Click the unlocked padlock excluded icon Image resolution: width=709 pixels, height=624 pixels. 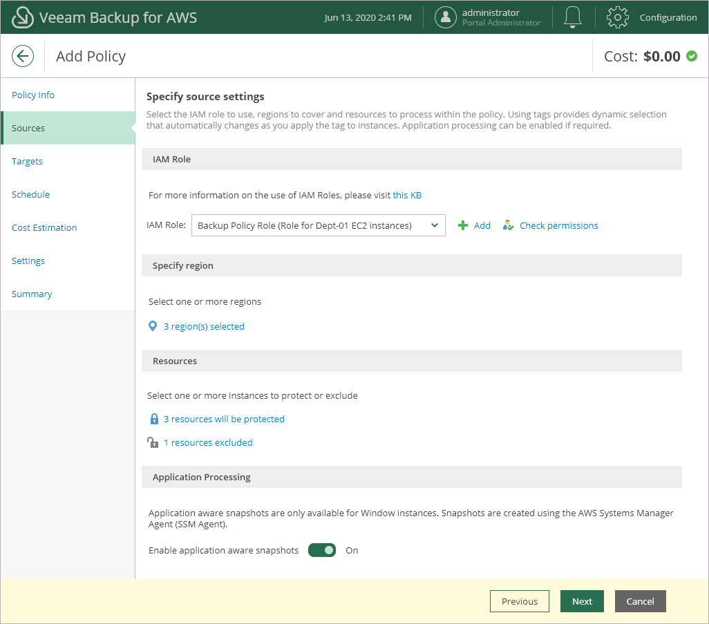153,442
